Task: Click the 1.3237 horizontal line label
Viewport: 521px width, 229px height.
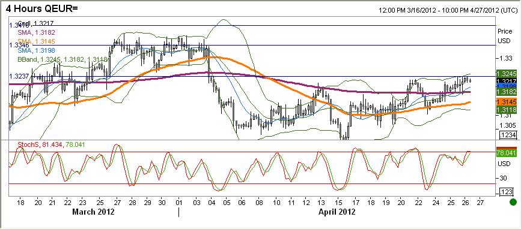Action: [19, 76]
